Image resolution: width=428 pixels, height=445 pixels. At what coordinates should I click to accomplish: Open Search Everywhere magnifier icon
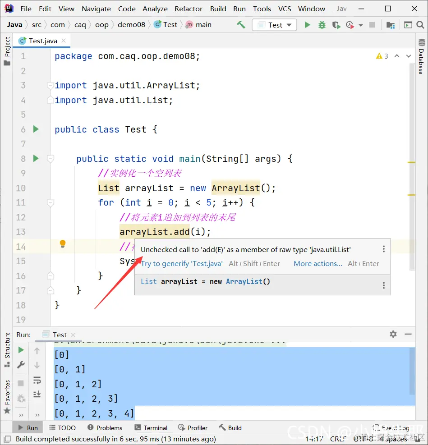(x=420, y=25)
